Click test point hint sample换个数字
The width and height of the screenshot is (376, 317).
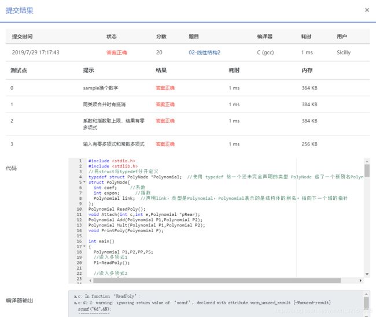click(x=101, y=88)
